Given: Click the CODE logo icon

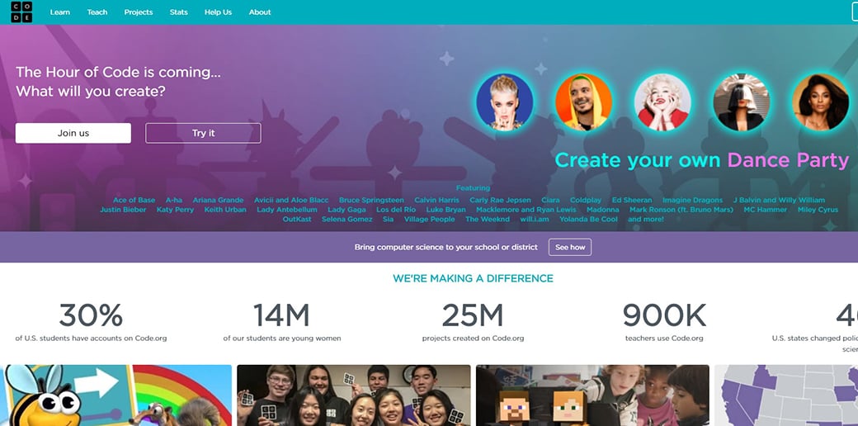Looking at the screenshot, I should point(21,12).
